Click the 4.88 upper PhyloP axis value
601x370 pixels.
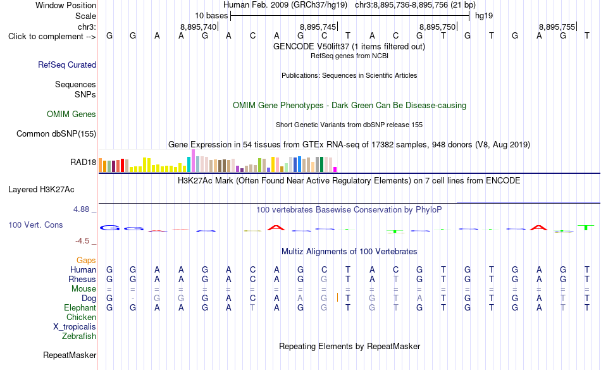(81, 209)
